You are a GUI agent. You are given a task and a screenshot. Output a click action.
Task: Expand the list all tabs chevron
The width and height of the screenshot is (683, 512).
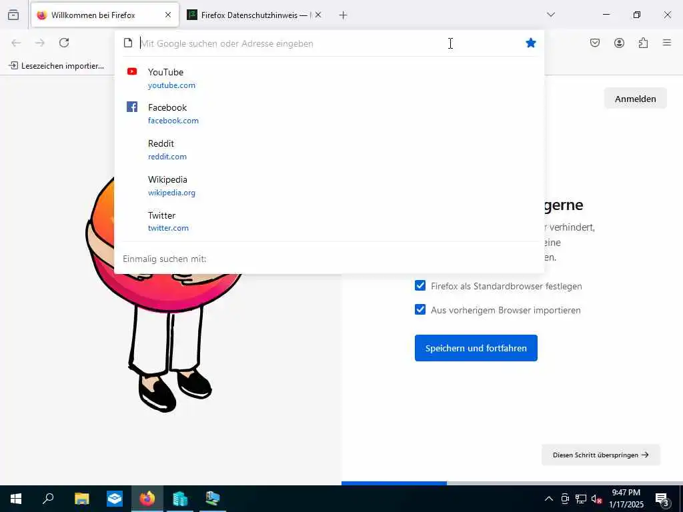pyautogui.click(x=551, y=15)
